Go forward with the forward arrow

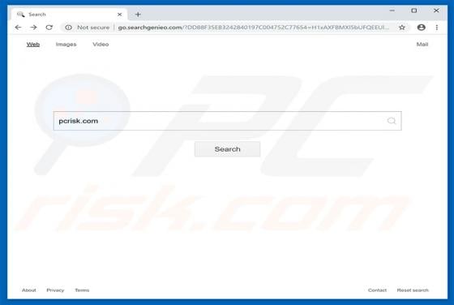[x=33, y=28]
